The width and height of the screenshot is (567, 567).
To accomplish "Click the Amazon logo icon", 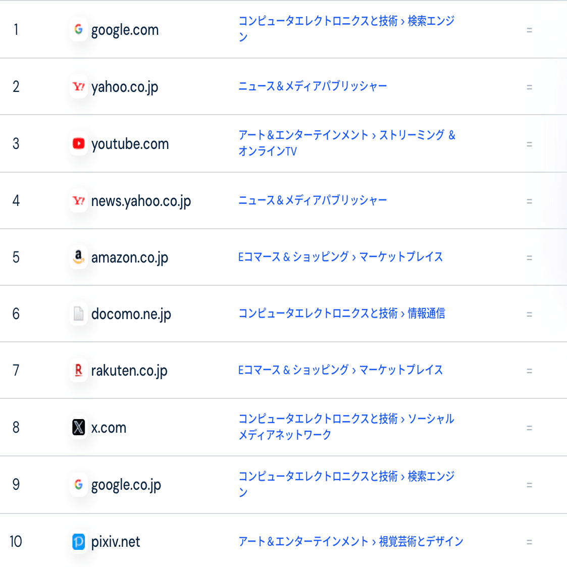I will tap(78, 257).
